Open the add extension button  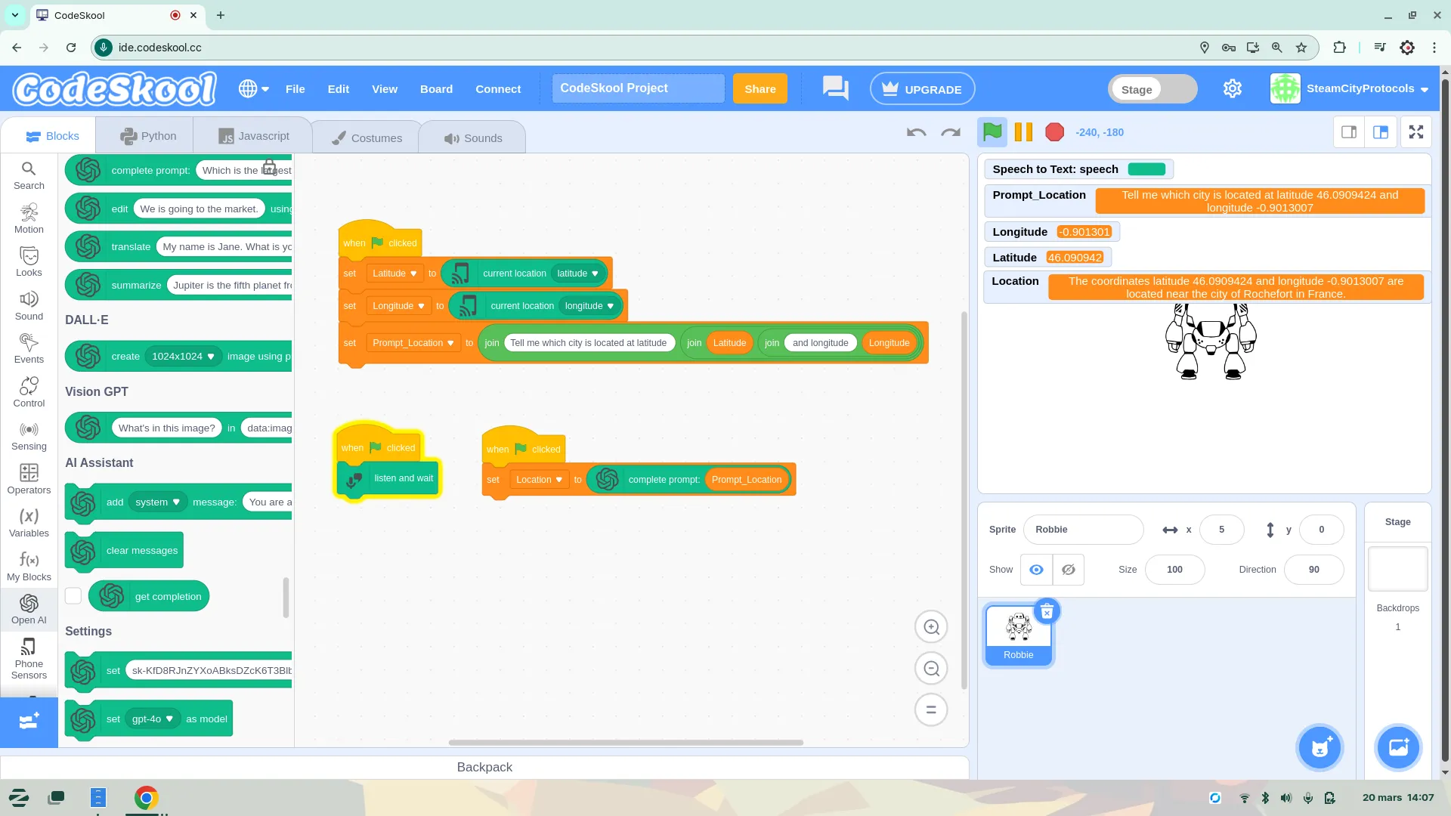tap(29, 722)
